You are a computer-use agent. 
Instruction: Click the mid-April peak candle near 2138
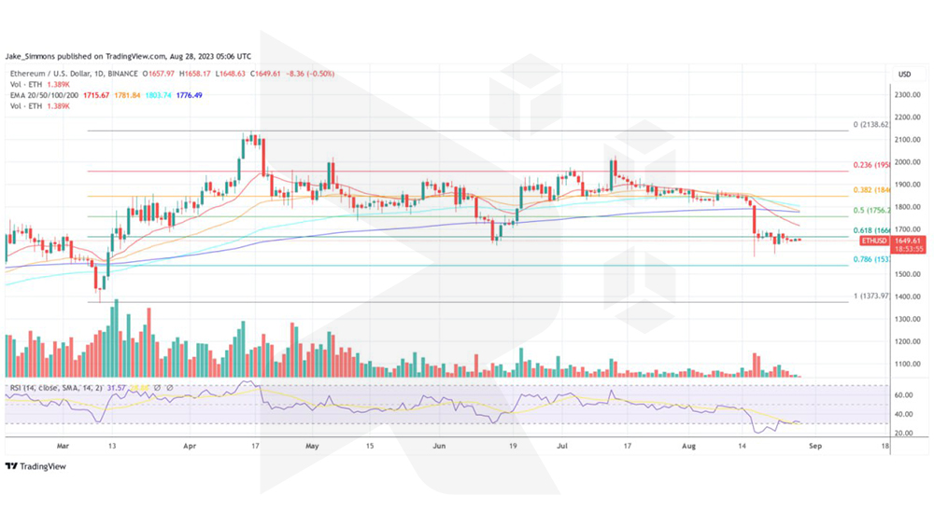[x=250, y=140]
